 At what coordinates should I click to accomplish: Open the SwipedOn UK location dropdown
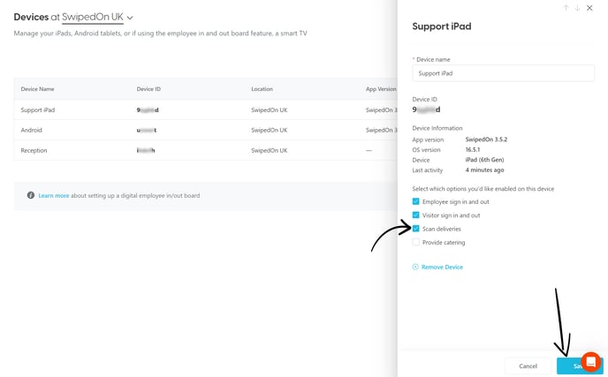(x=97, y=17)
